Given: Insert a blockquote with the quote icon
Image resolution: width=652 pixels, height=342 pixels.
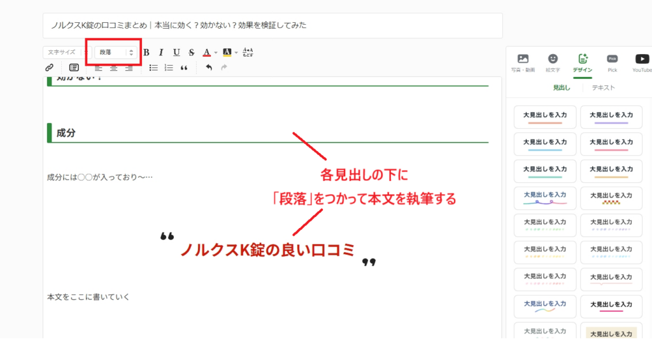Looking at the screenshot, I should (x=185, y=68).
